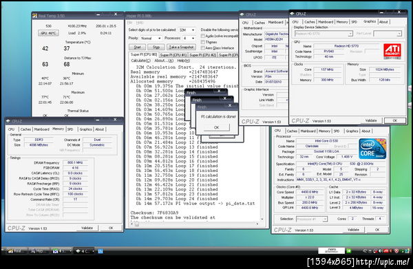413x269 pixels.
Task: Click DRAM Frequency '800.1 MHz' value
Action: pos(75,162)
